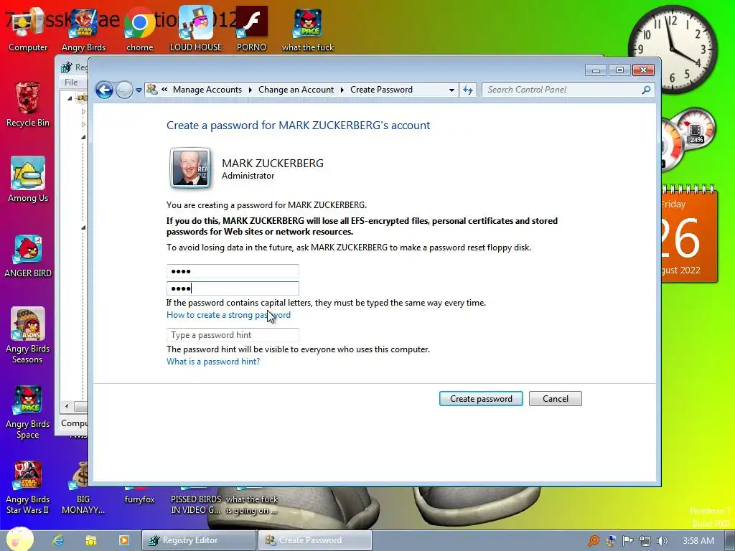
Task: Click the Cancel button
Action: (x=556, y=399)
